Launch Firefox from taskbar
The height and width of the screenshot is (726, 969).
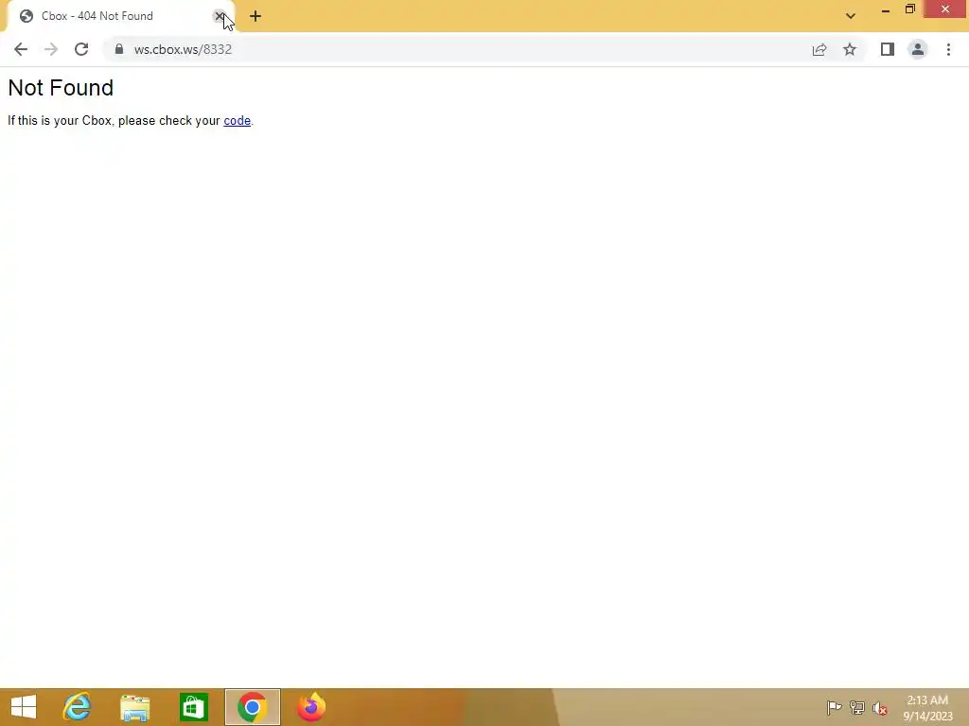tap(310, 707)
